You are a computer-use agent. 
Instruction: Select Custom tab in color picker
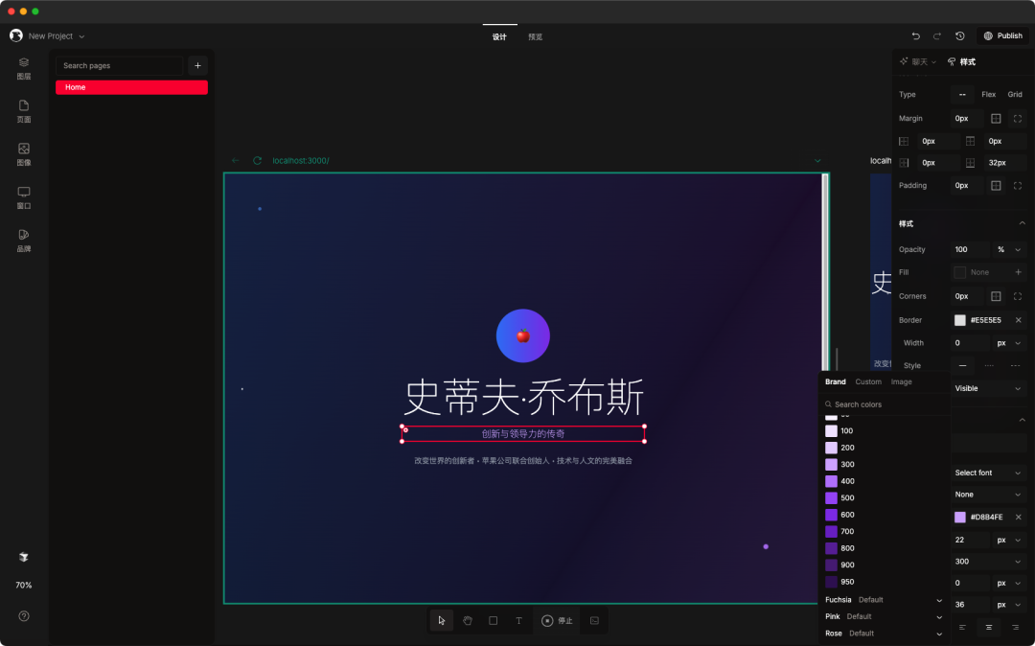pyautogui.click(x=868, y=382)
